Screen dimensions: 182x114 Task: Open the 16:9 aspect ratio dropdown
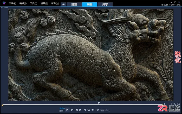pos(103,110)
